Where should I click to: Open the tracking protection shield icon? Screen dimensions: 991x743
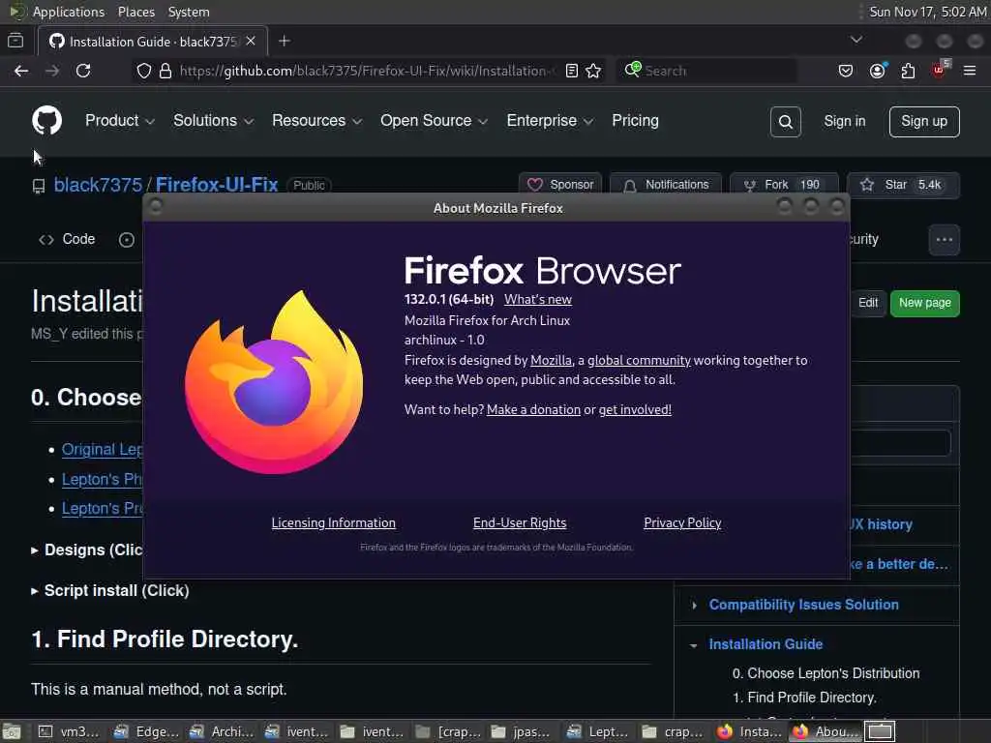[144, 71]
